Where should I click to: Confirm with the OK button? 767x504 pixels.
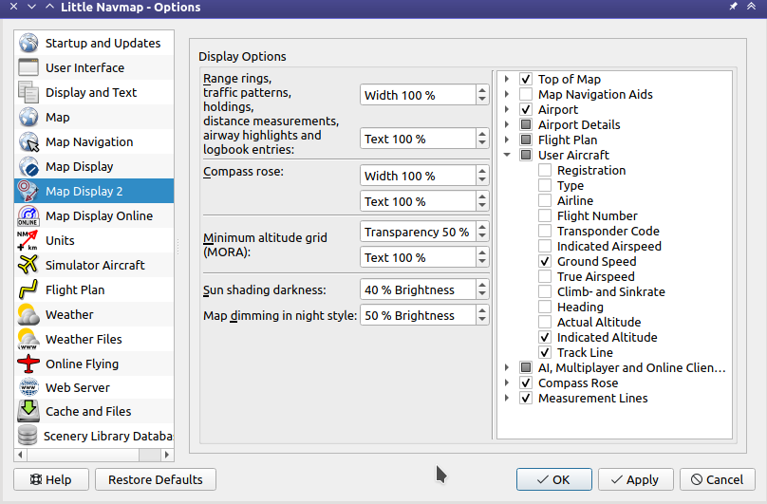coord(554,479)
